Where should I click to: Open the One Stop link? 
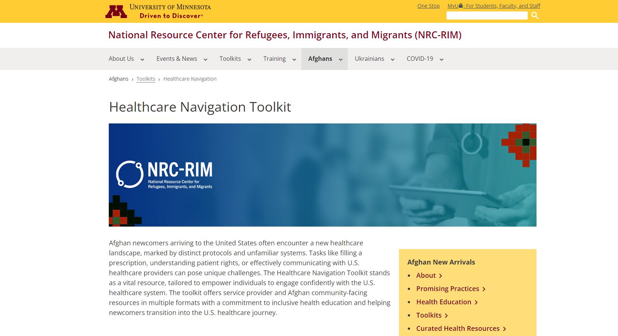(428, 6)
